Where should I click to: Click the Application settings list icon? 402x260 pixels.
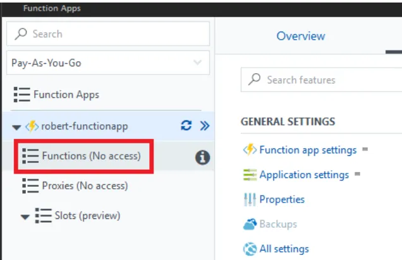(x=250, y=175)
